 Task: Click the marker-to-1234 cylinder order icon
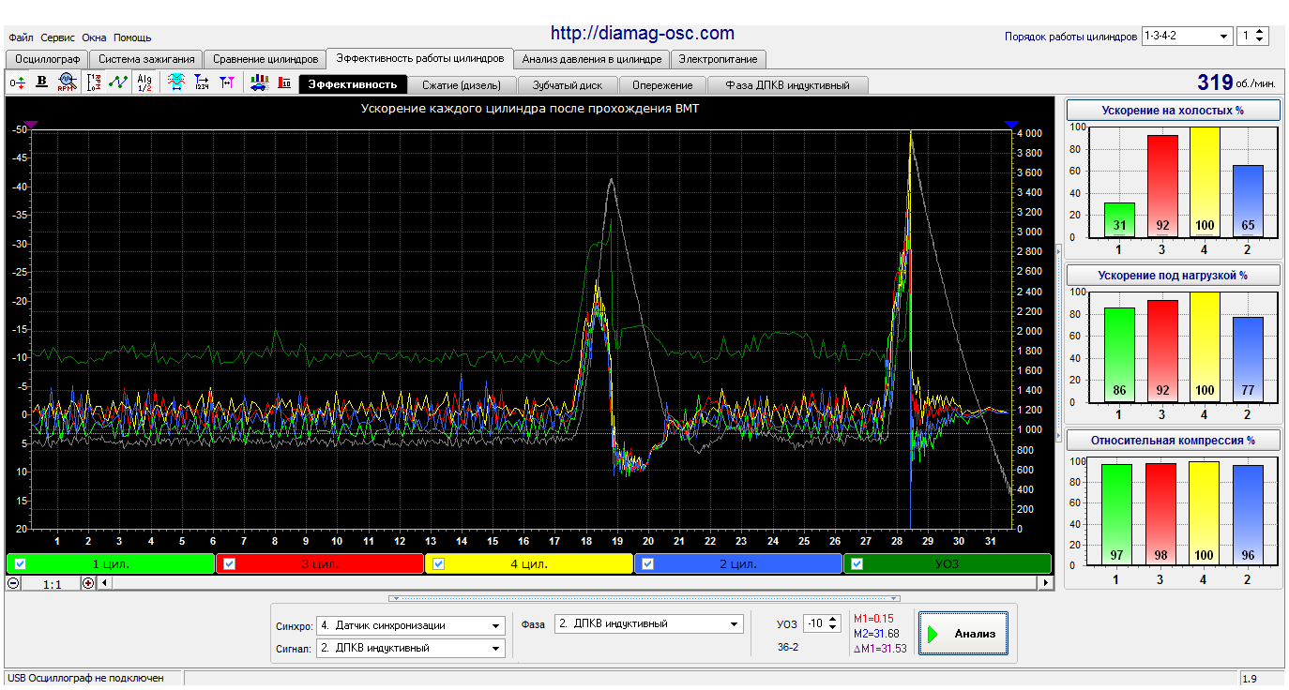202,82
